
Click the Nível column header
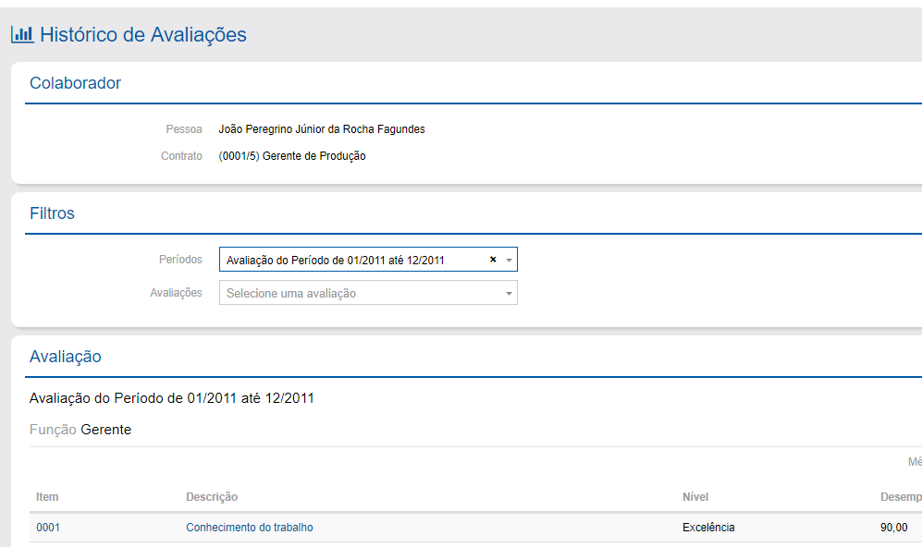pos(695,497)
